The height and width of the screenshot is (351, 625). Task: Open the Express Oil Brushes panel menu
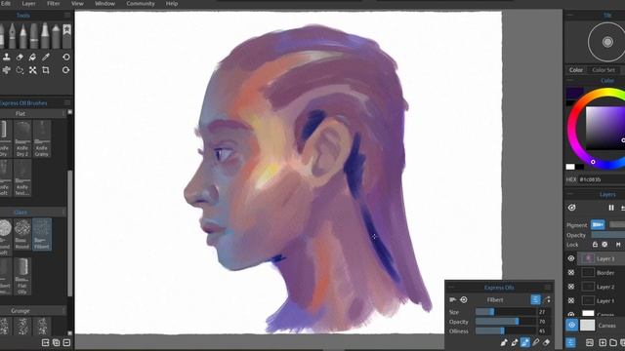point(67,103)
